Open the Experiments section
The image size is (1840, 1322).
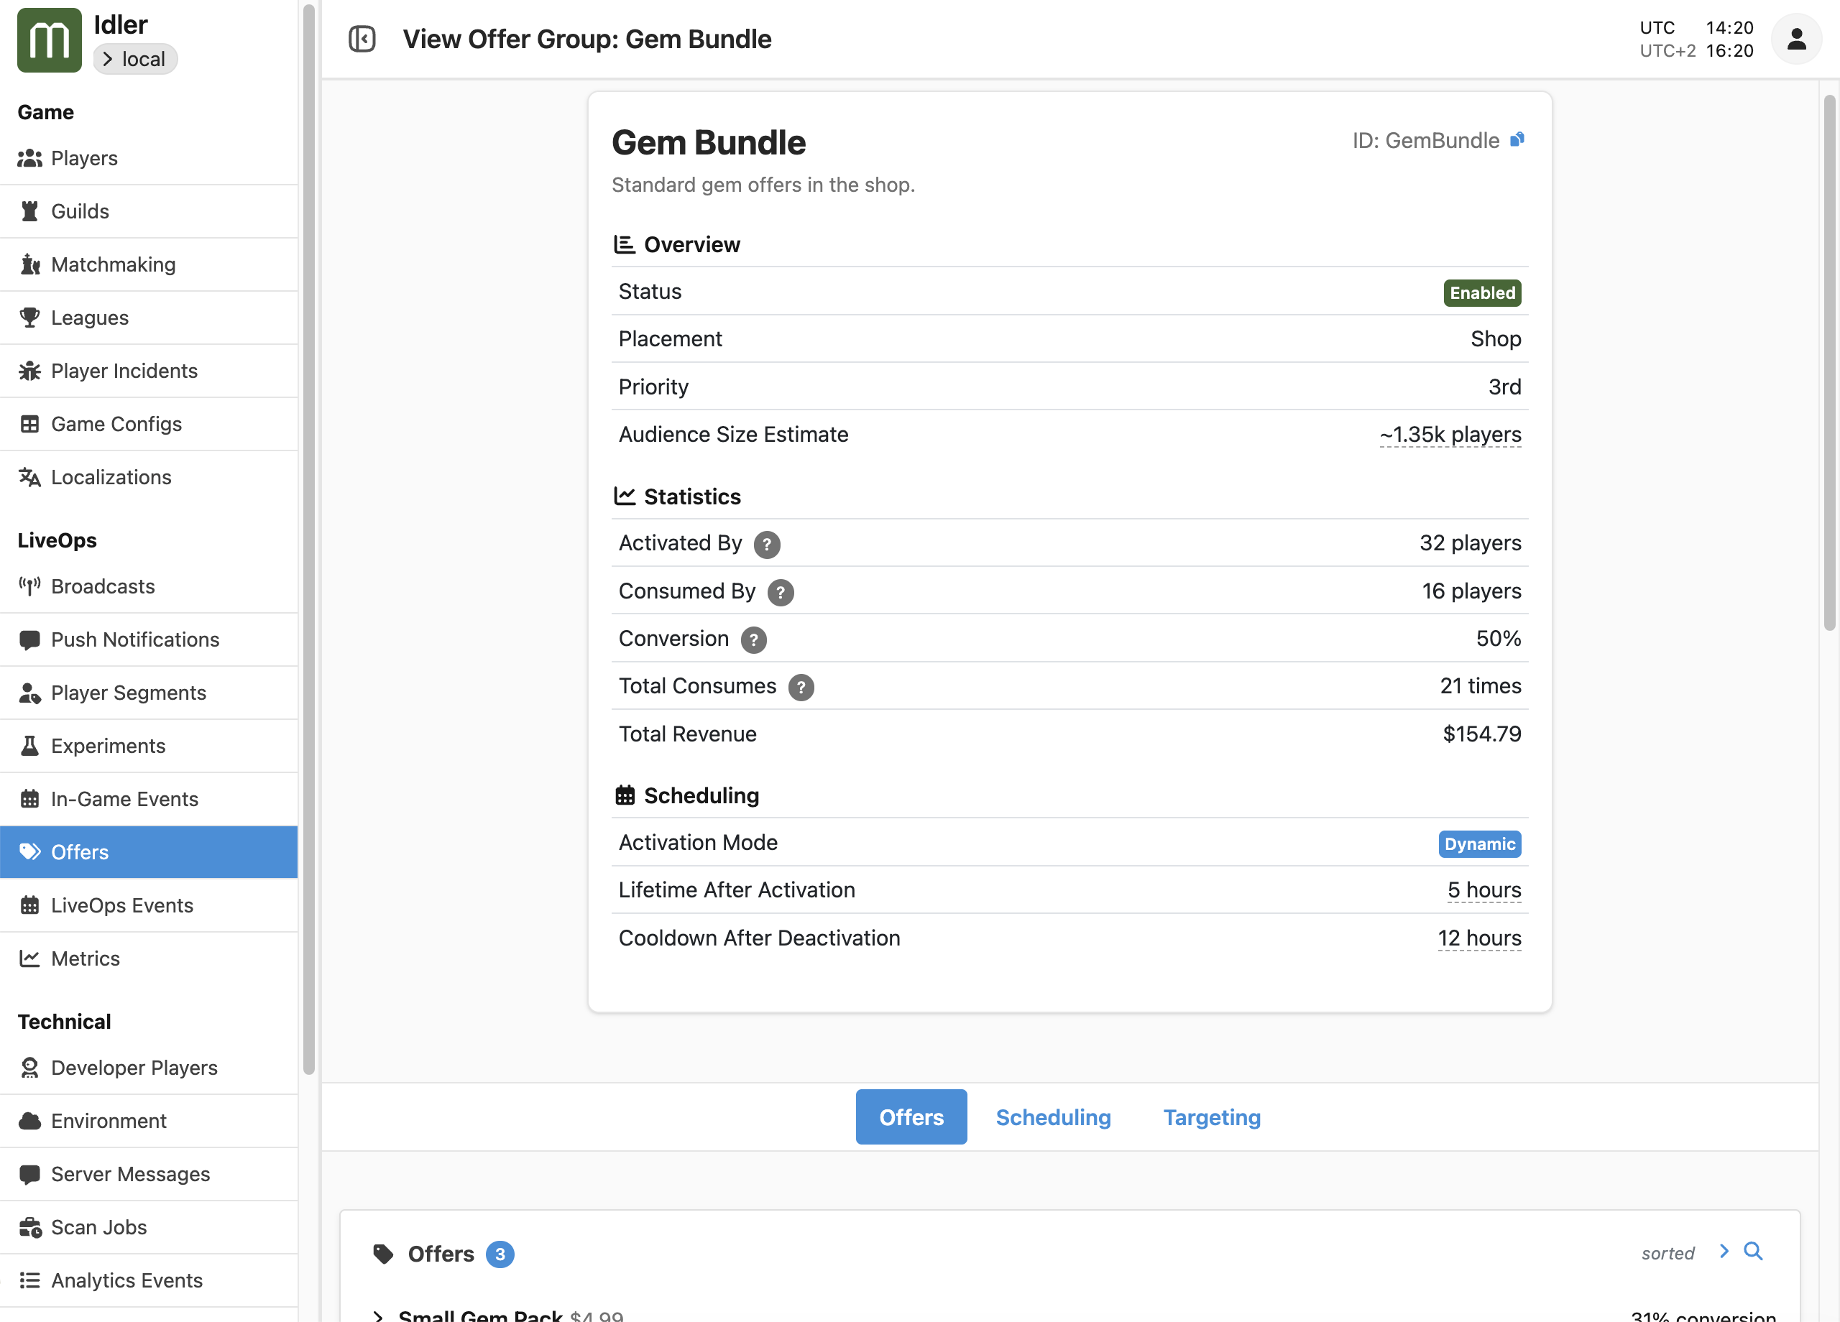point(108,745)
